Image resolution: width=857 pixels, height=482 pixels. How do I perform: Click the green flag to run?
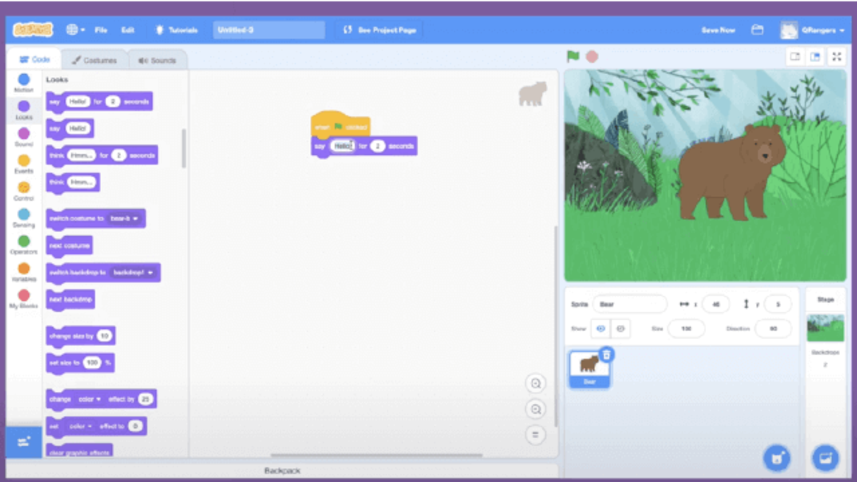(573, 56)
